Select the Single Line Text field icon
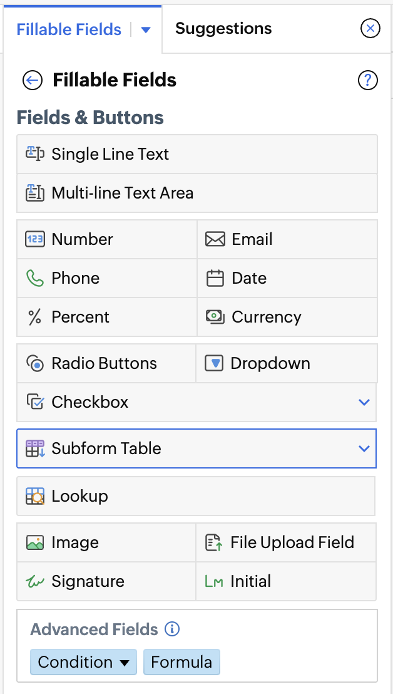This screenshot has width=393, height=694. coord(34,153)
